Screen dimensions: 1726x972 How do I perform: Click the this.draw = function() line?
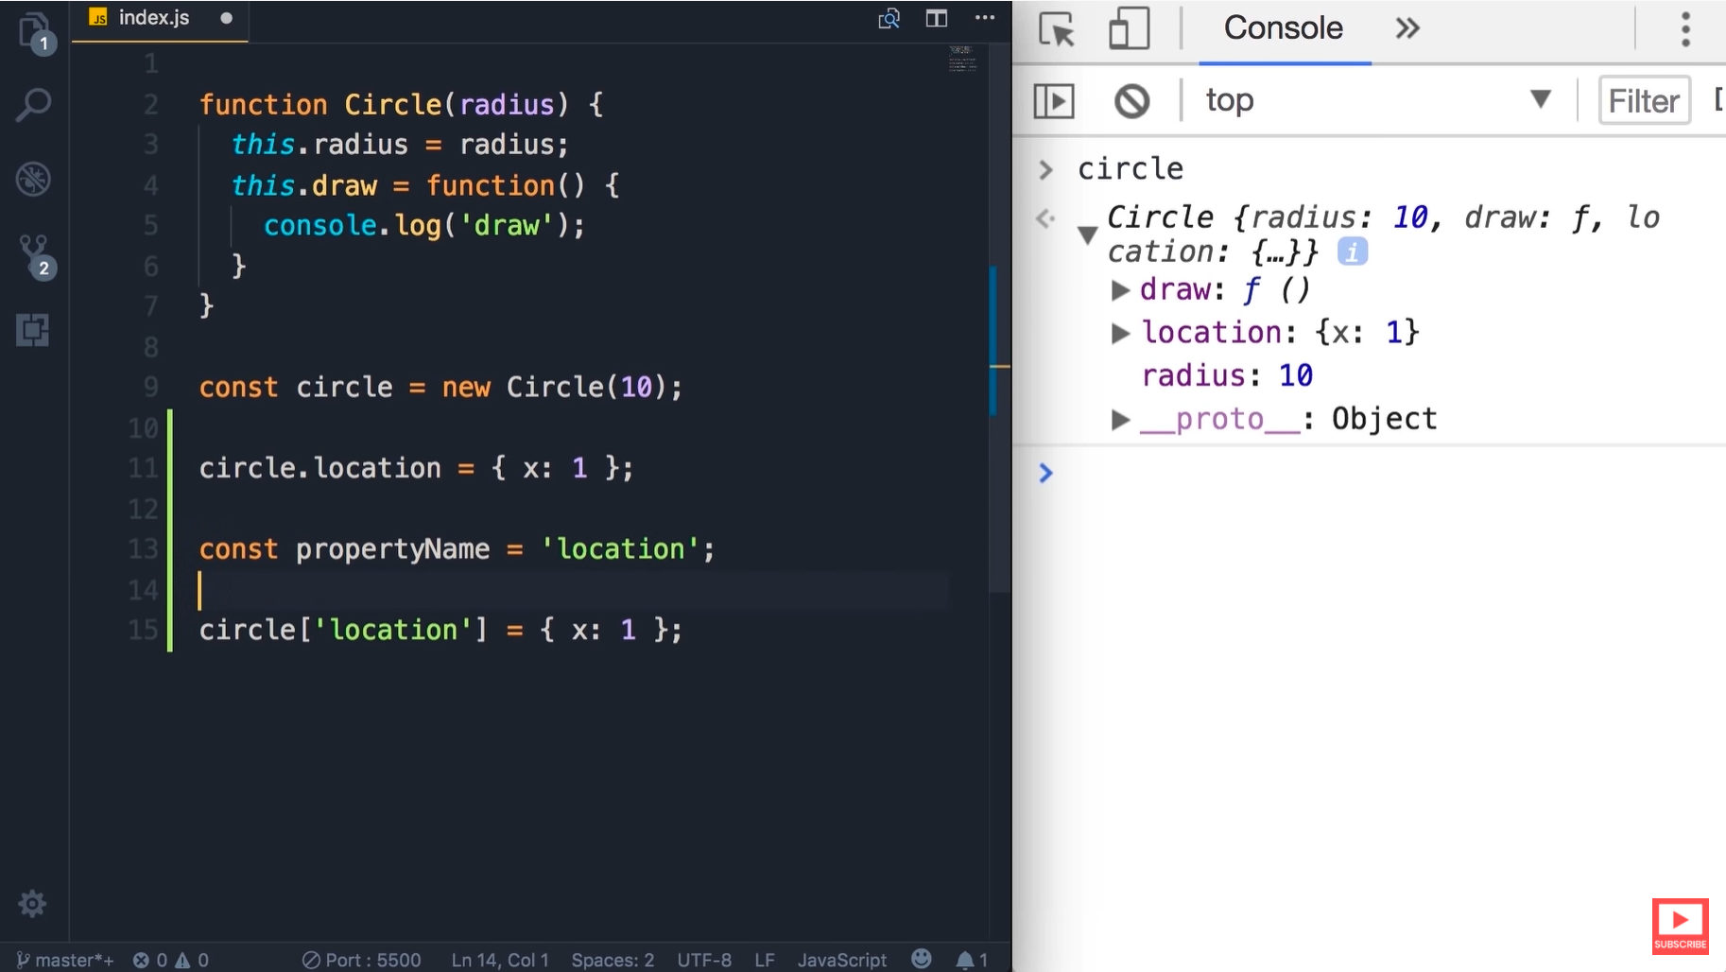(425, 185)
